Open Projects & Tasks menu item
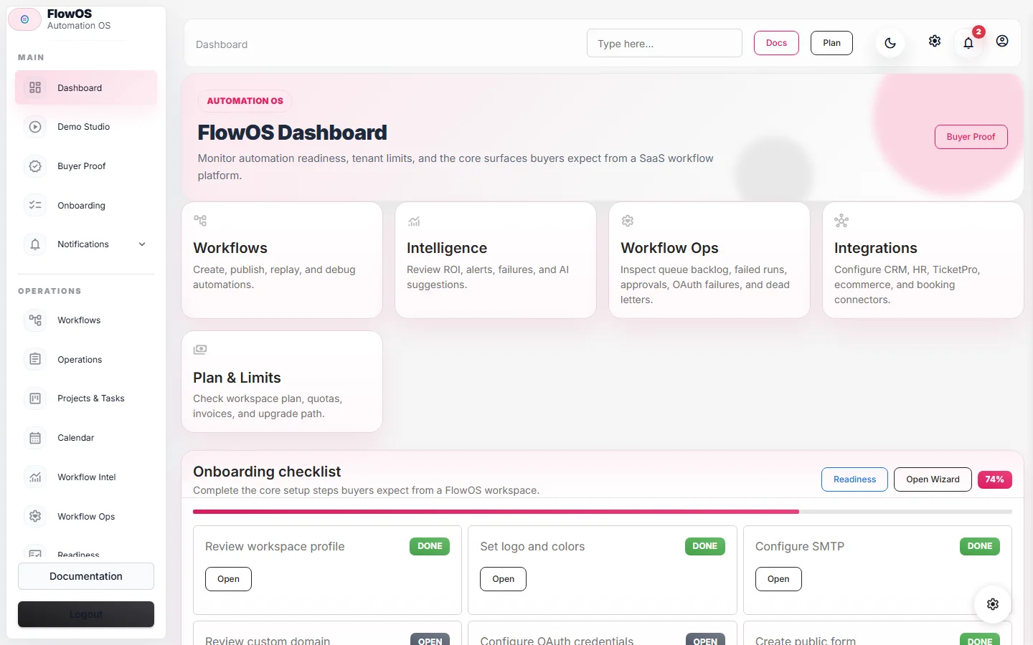1033x645 pixels. coord(86,398)
